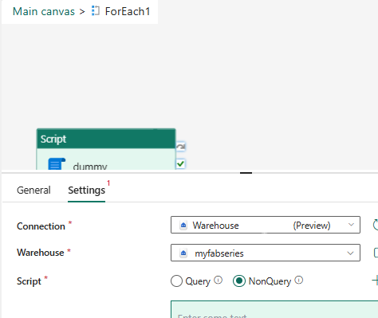
Task: Select the Script activity header
Action: [106, 139]
